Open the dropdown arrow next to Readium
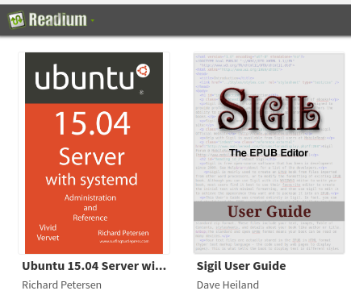351x295 pixels. click(93, 20)
